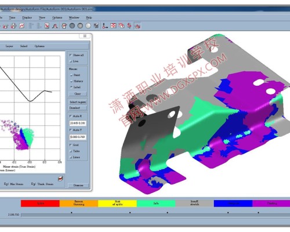Select the rotate view toolbar icon

pyautogui.click(x=64, y=26)
